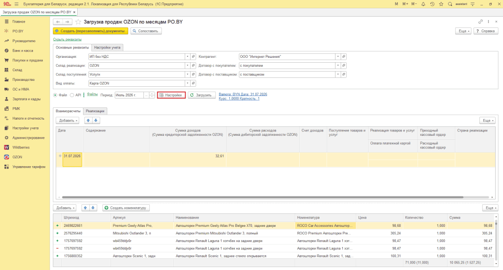The height and width of the screenshot is (270, 503).
Task: Switch to Настройки учета tab
Action: point(107,48)
